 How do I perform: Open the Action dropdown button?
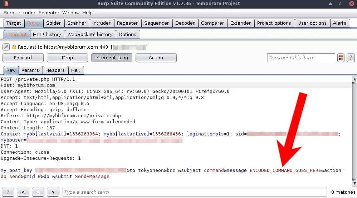(x=156, y=58)
